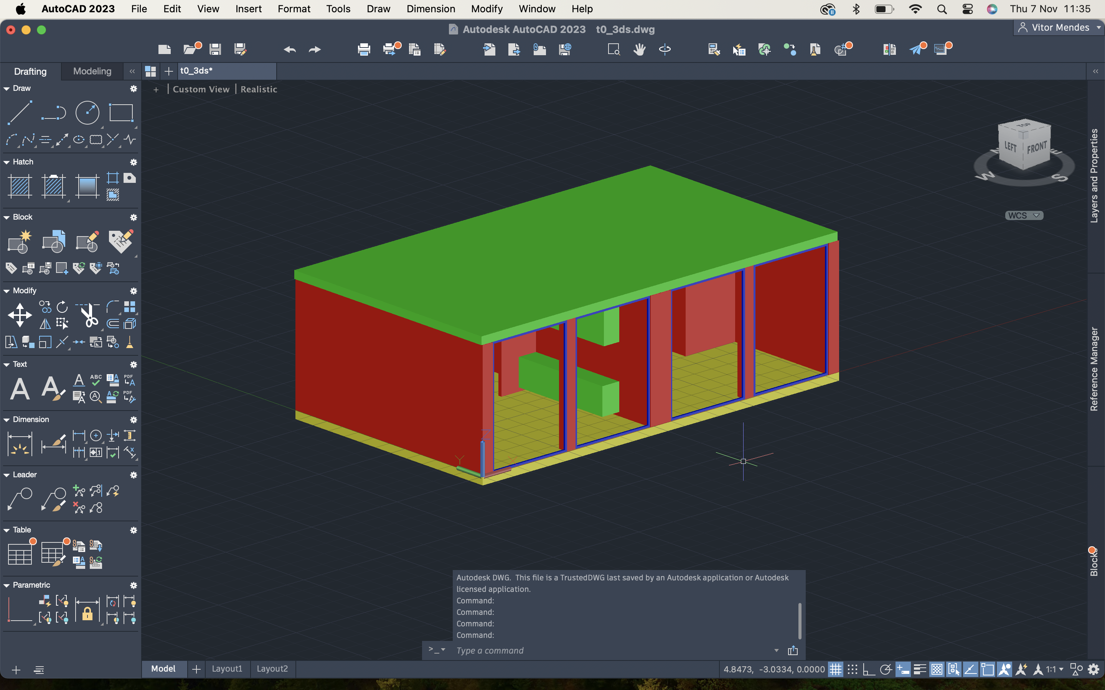Click the Realistic visual style label

pos(259,89)
